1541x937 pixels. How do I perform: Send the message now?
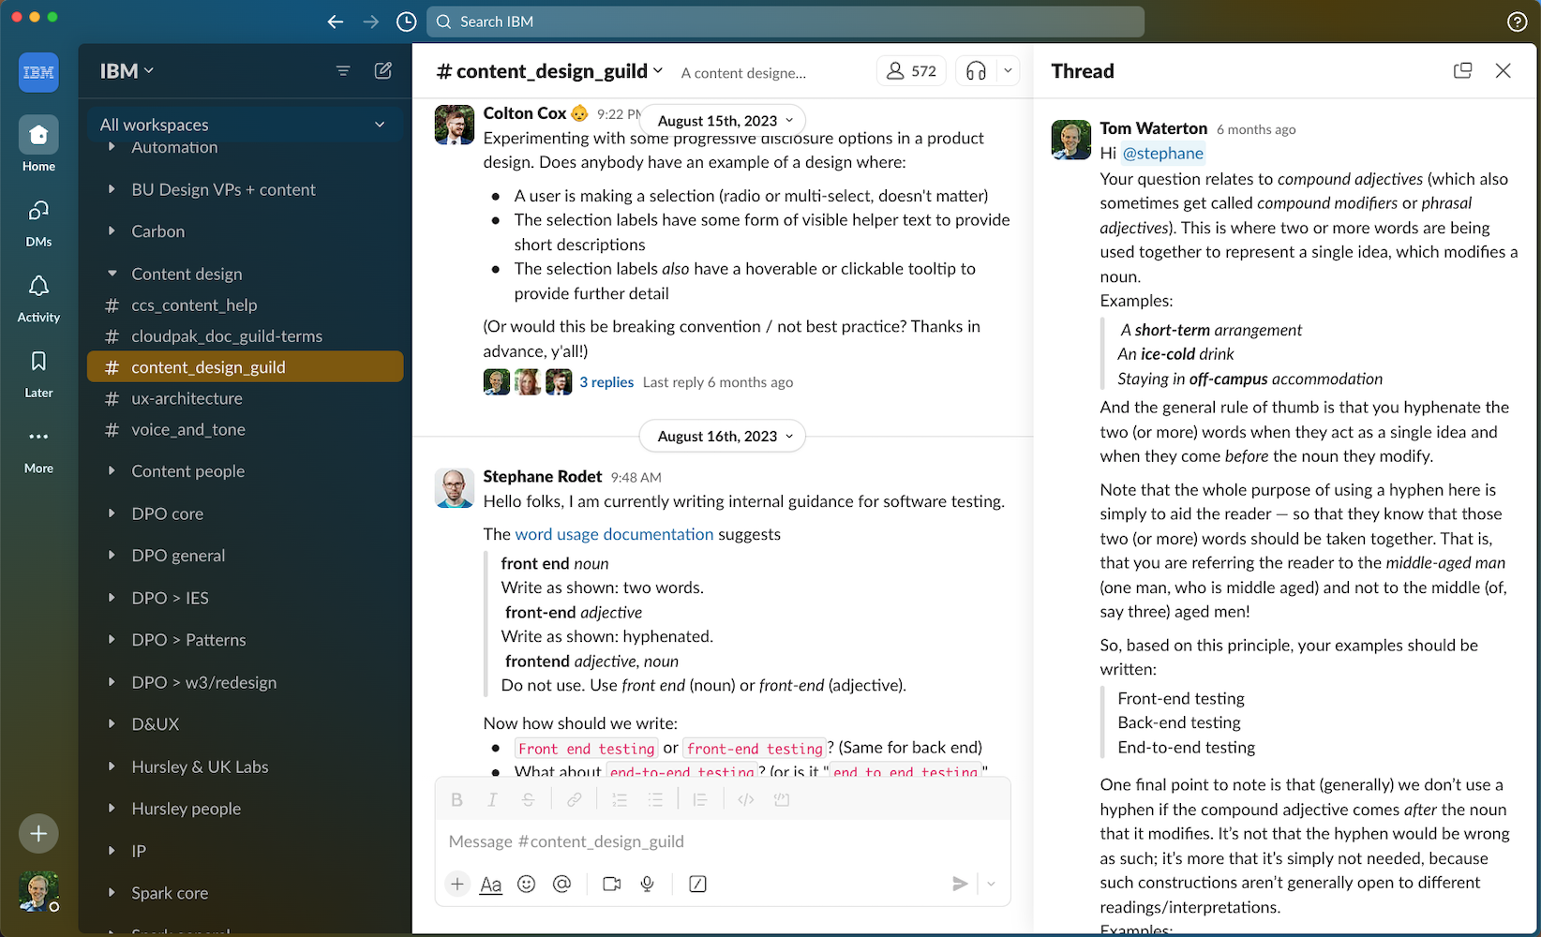point(960,884)
